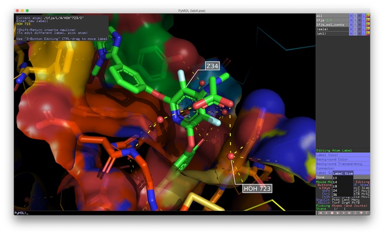Toggle the (pk1) pick selection
This screenshot has width=384, height=235.
(x=332, y=33)
